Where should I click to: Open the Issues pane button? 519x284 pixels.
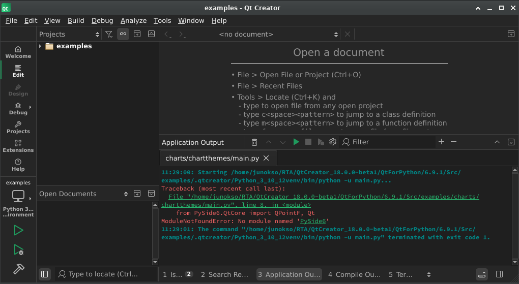click(177, 274)
